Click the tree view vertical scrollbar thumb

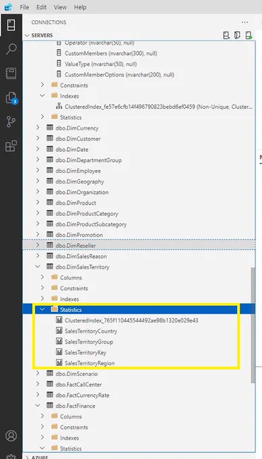253,325
